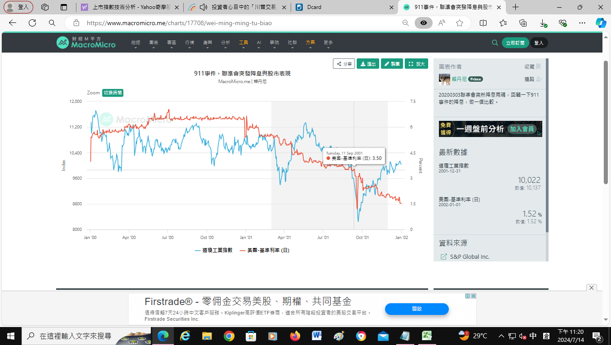Image resolution: width=611 pixels, height=345 pixels.
Task: Expand the 圖表 navigation dropdown
Action: tap(154, 43)
